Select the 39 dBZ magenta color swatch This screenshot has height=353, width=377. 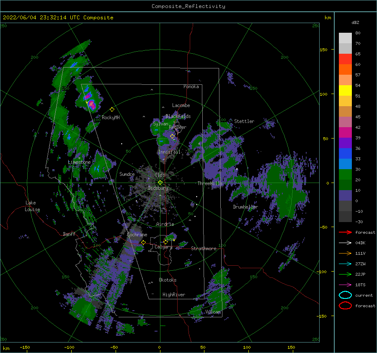coord(345,132)
